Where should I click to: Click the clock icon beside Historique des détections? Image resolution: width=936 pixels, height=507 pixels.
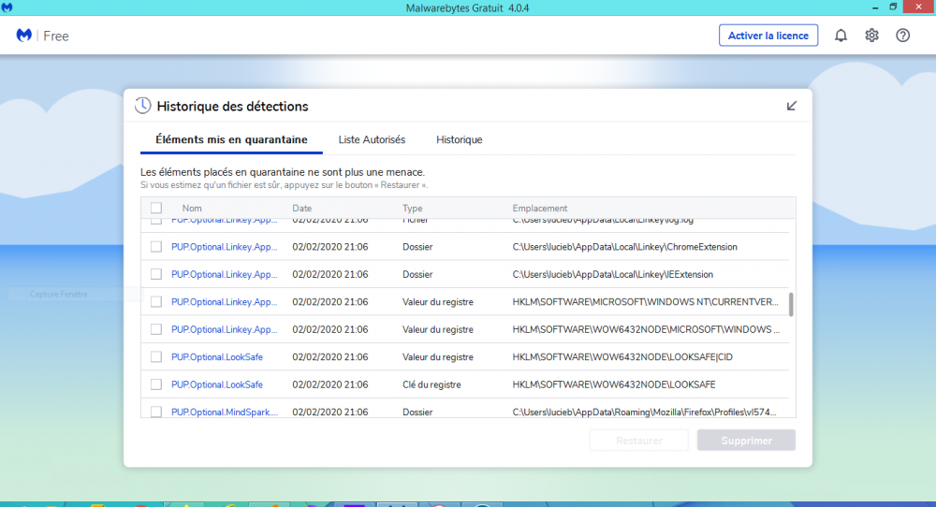coord(142,106)
